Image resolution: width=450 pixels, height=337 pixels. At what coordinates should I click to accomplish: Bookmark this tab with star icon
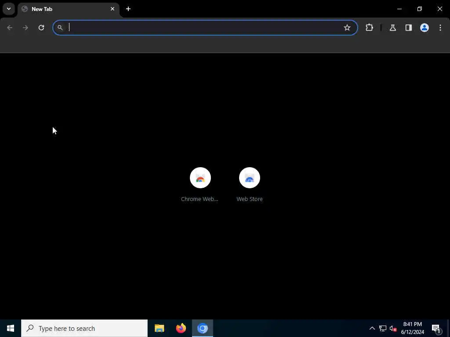pos(347,28)
